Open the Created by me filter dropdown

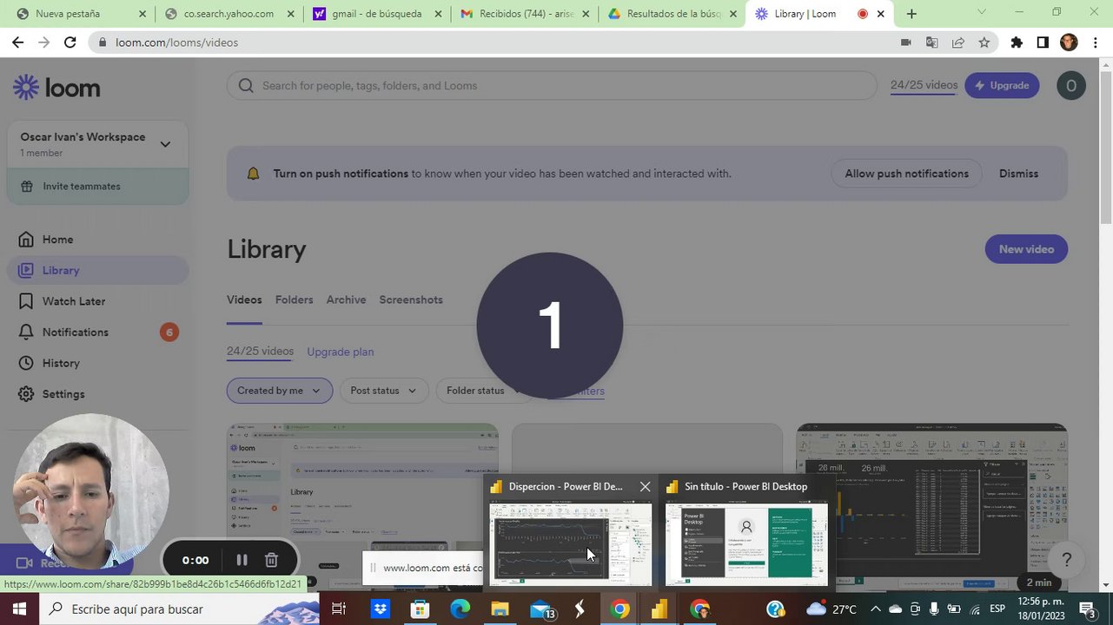279,391
